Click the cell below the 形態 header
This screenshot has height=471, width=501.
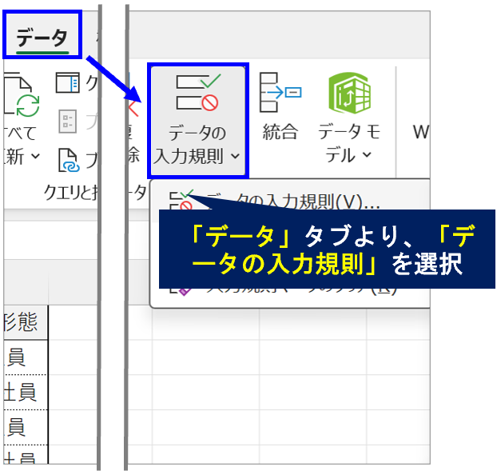pos(26,357)
